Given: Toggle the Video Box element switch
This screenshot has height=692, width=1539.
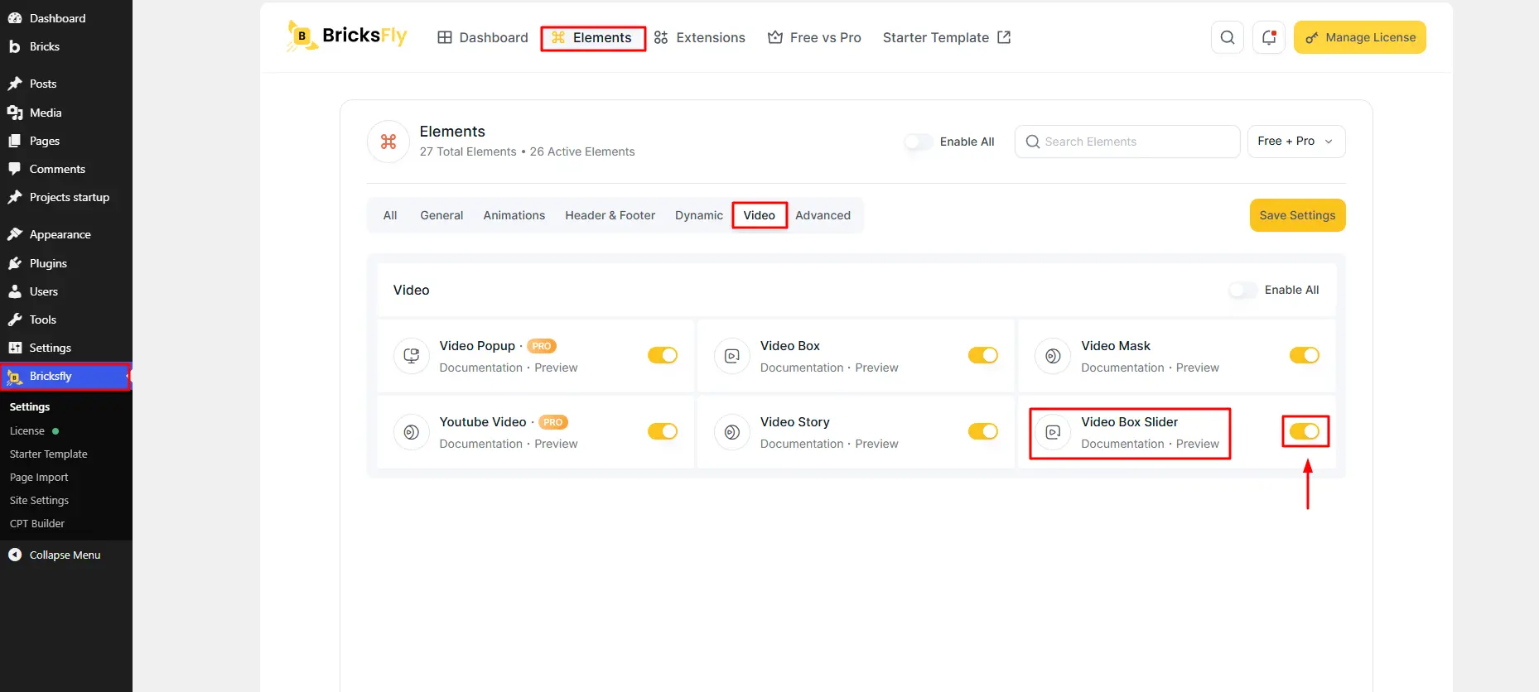Looking at the screenshot, I should [x=983, y=355].
